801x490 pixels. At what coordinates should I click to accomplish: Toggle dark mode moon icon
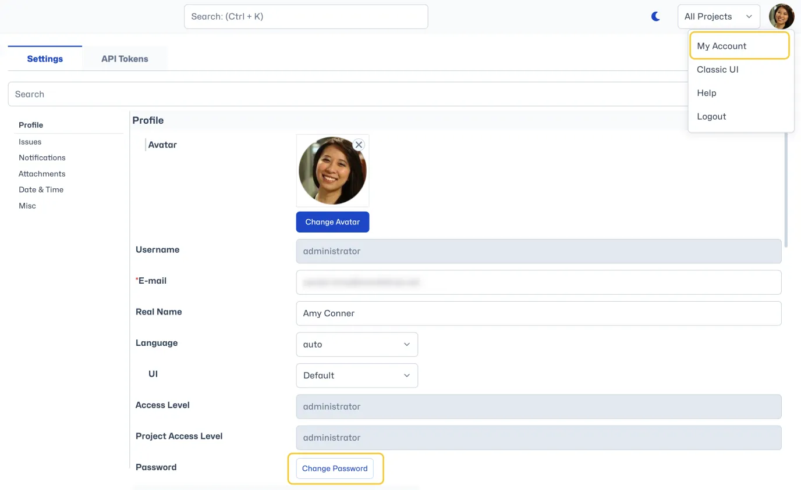click(x=655, y=16)
